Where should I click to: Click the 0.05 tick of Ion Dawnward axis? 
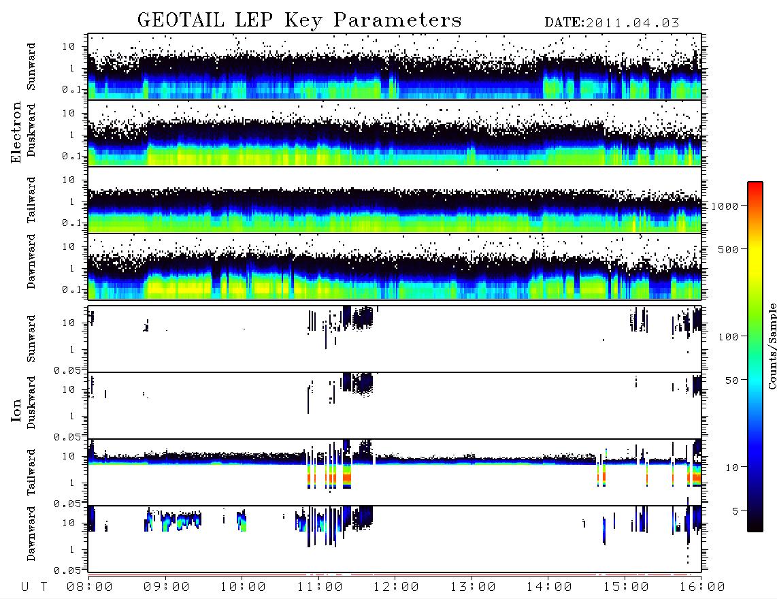(67, 570)
